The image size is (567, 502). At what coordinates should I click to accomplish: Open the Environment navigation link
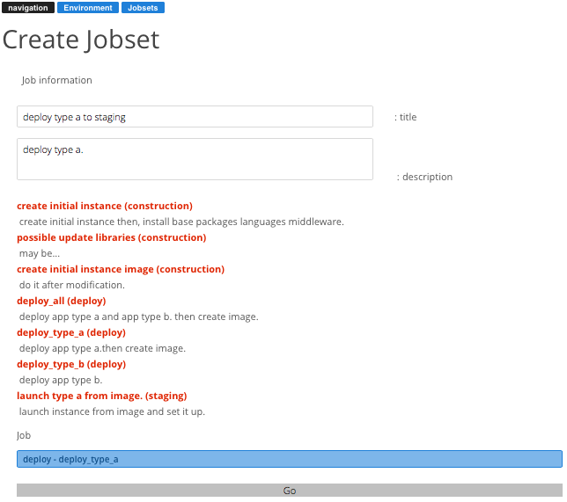88,8
